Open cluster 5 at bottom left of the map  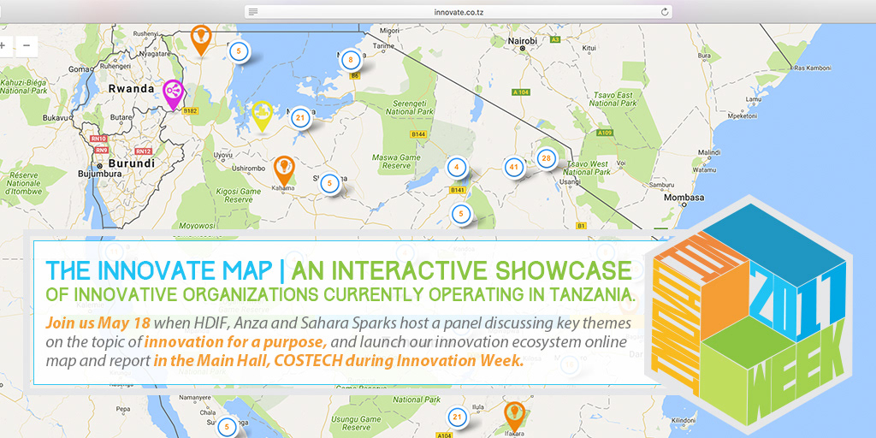pyautogui.click(x=226, y=428)
